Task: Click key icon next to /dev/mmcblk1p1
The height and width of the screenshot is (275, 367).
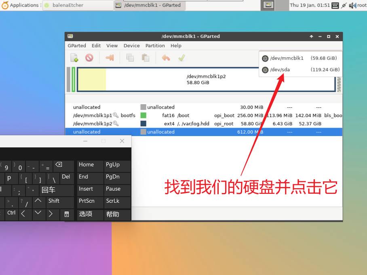Action: [116, 115]
